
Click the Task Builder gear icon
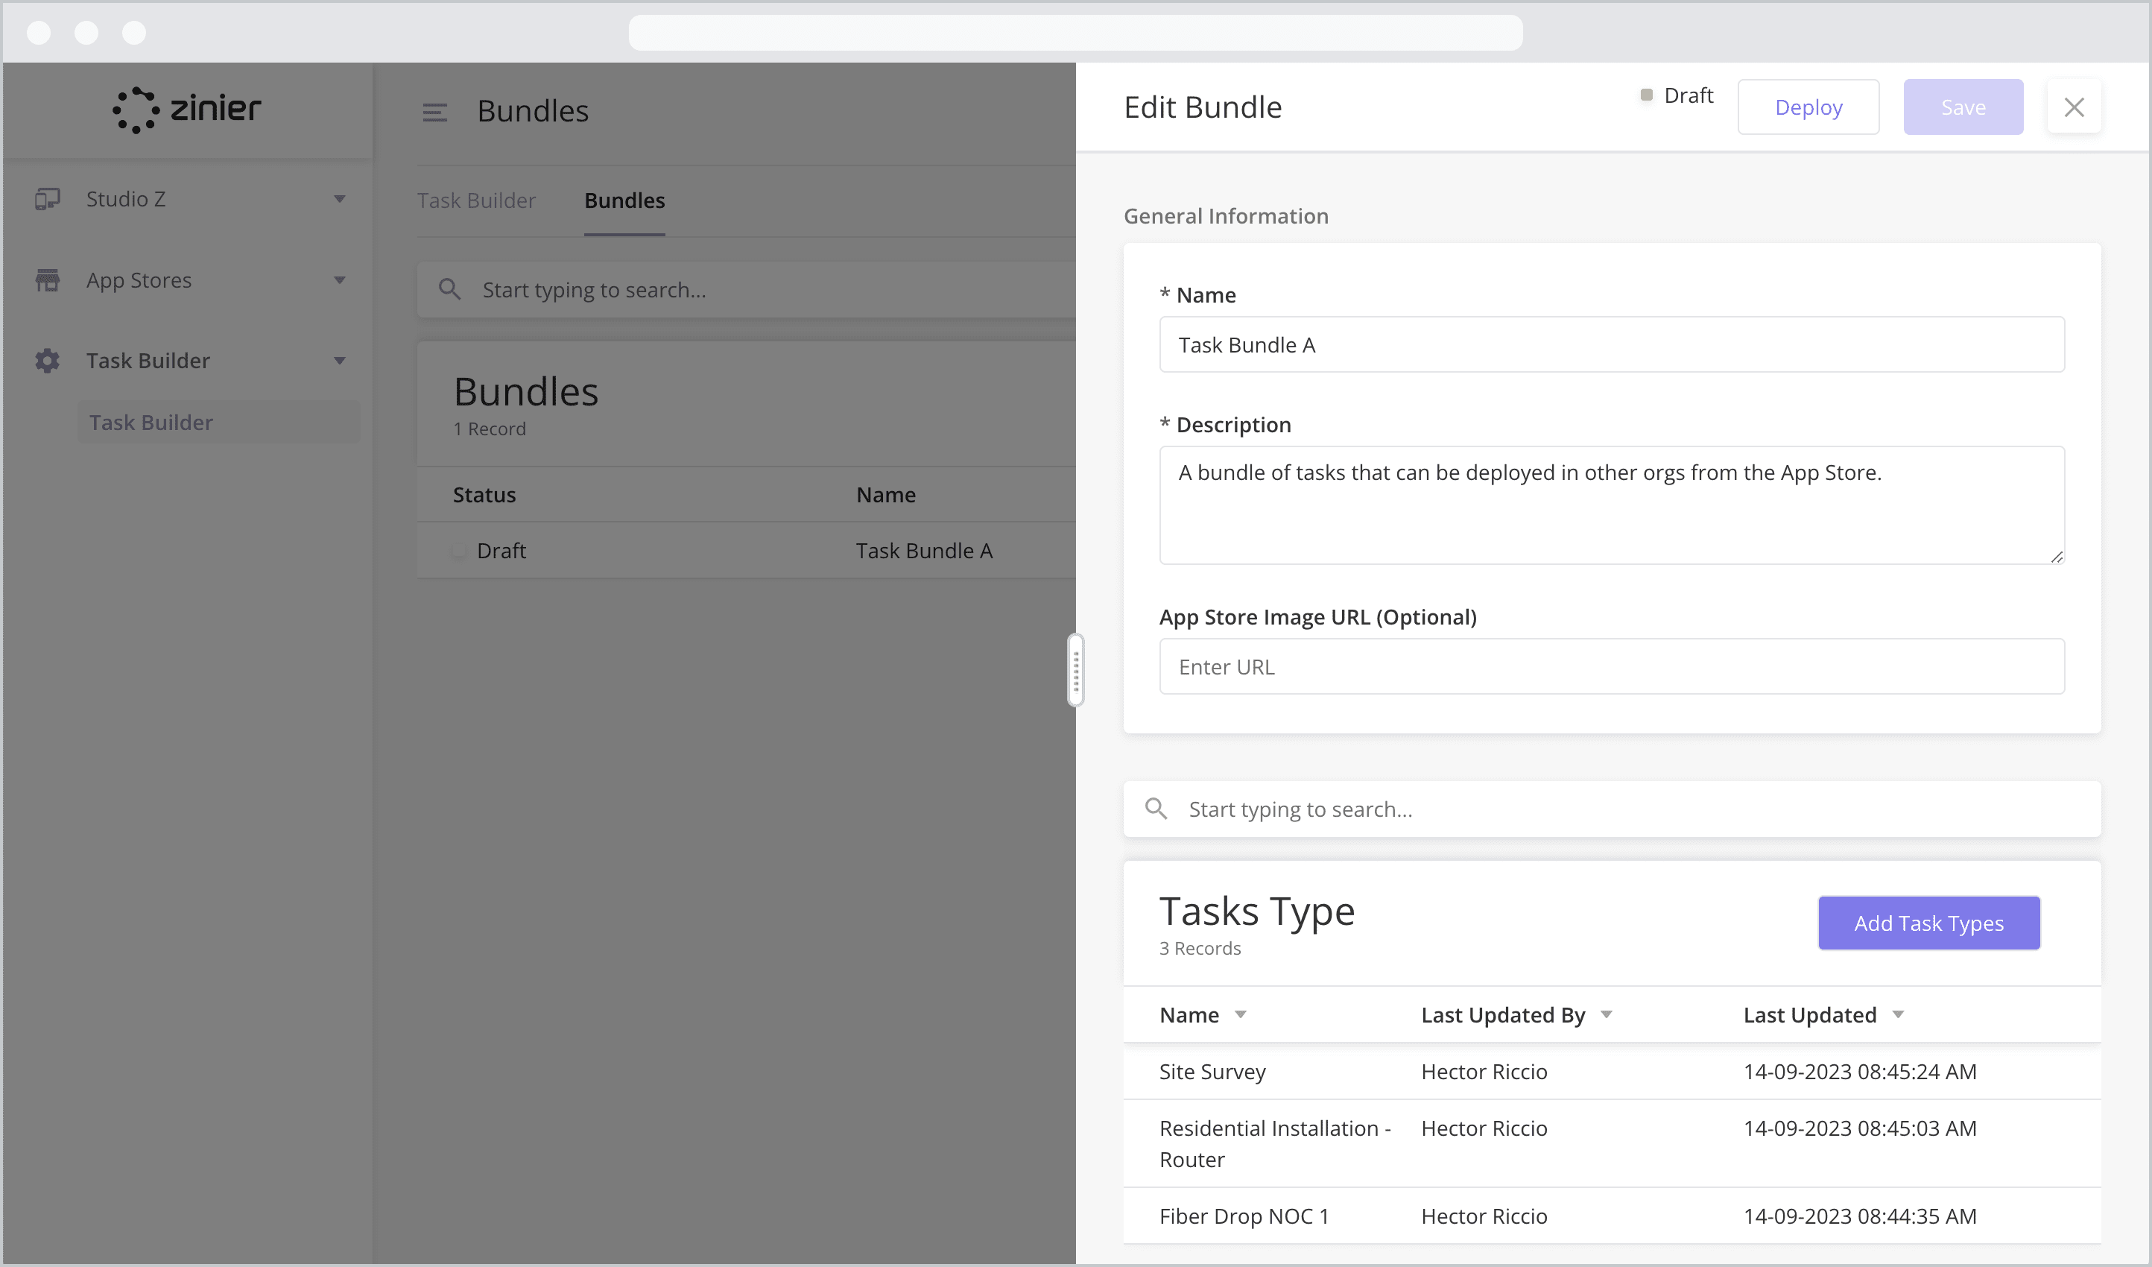pyautogui.click(x=47, y=361)
